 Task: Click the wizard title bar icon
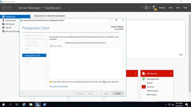pos(21,20)
